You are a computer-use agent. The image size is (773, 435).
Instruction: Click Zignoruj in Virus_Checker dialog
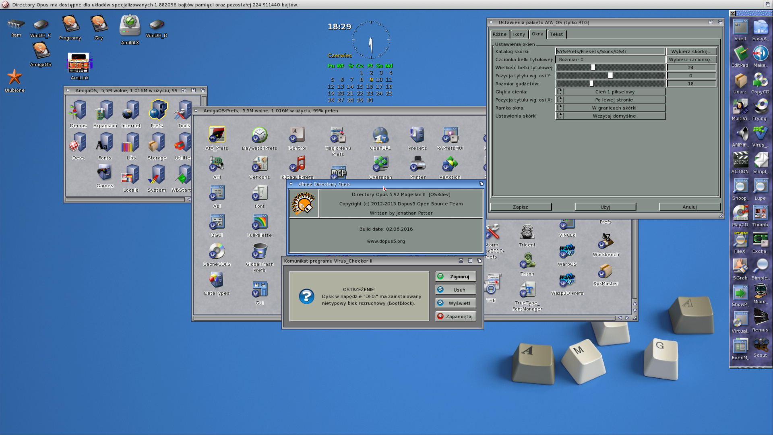(x=456, y=277)
